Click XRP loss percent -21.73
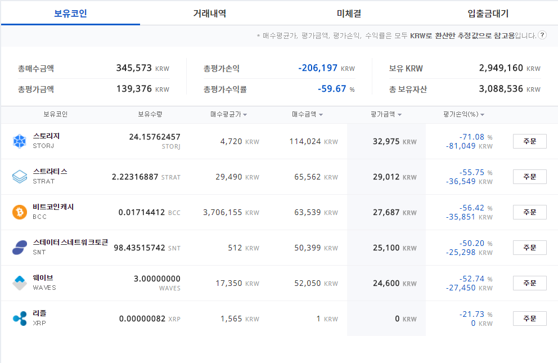Viewport: 558px width, 363px height. [471, 314]
